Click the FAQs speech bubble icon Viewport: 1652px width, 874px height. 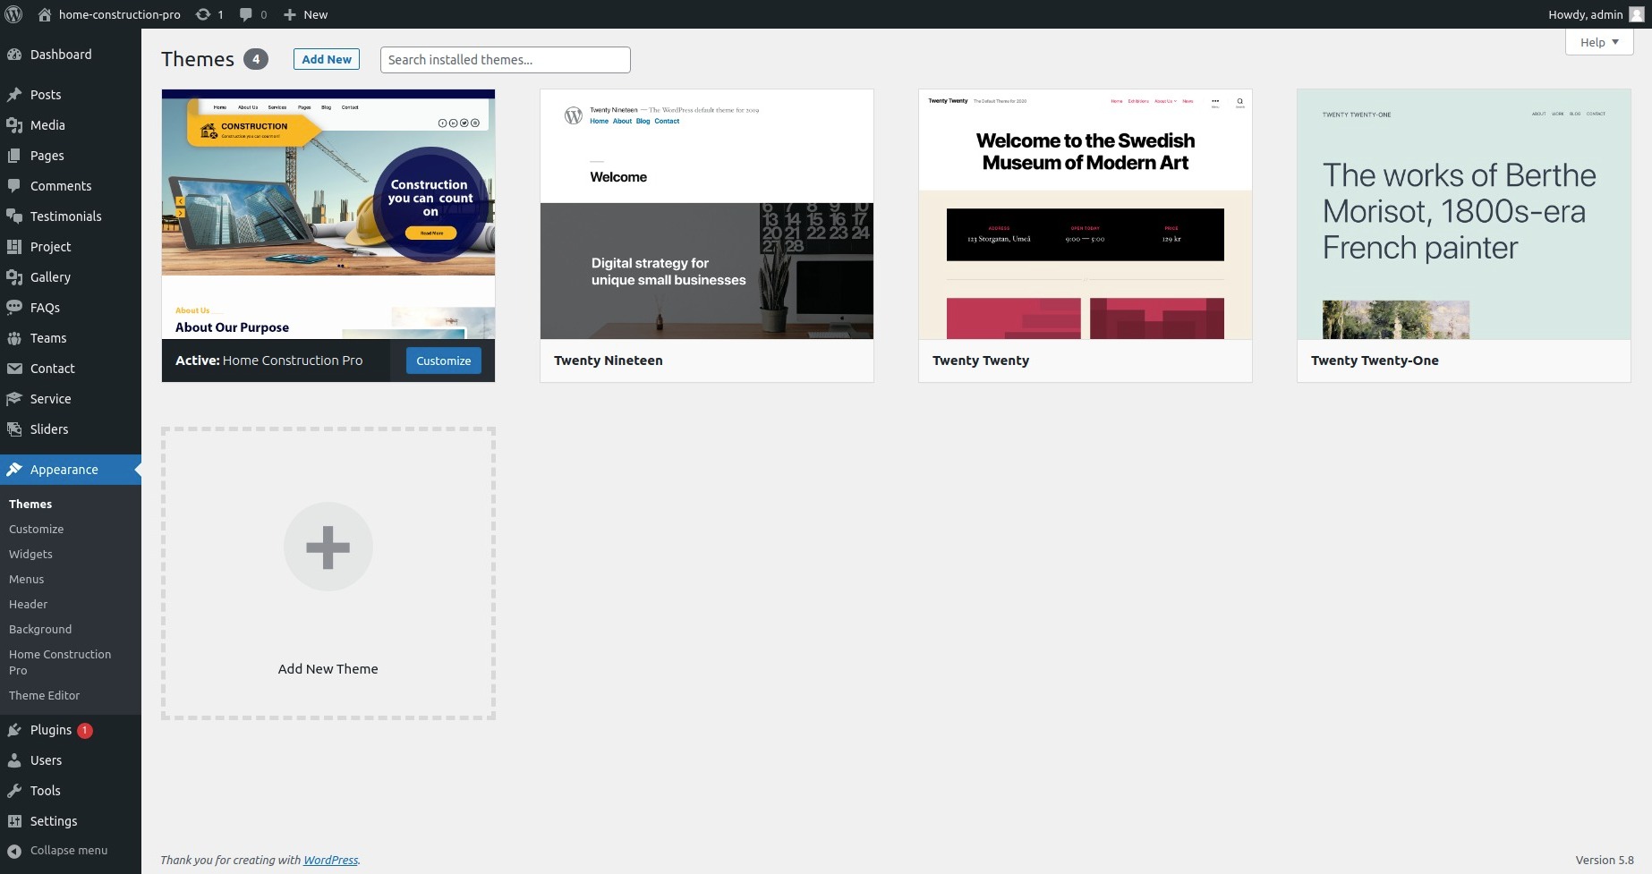(14, 308)
